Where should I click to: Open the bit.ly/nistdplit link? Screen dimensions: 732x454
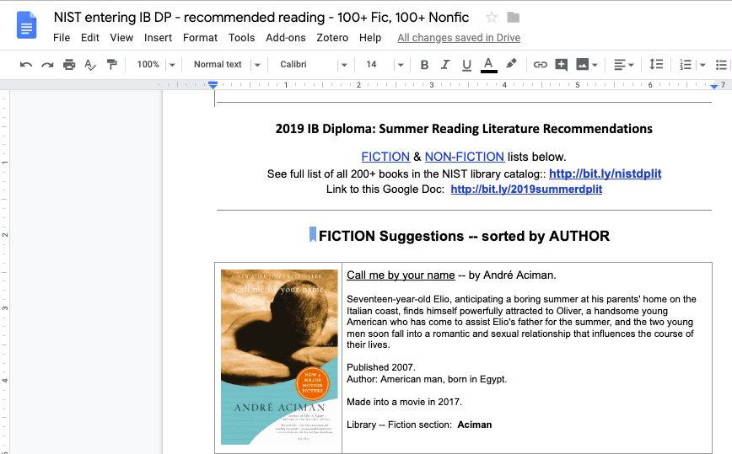605,174
